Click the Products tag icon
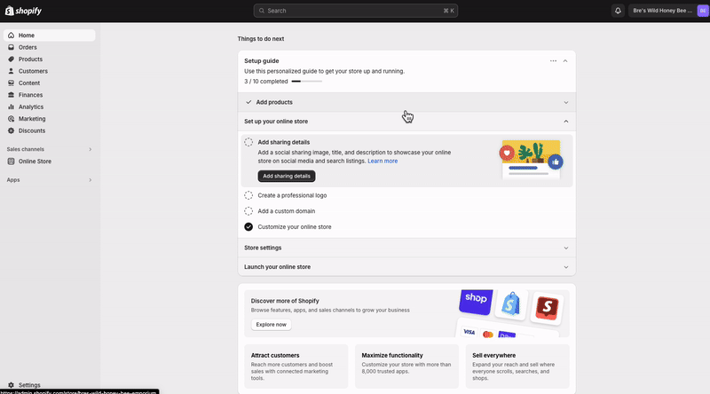Screen dimensions: 710x394 click(11, 59)
